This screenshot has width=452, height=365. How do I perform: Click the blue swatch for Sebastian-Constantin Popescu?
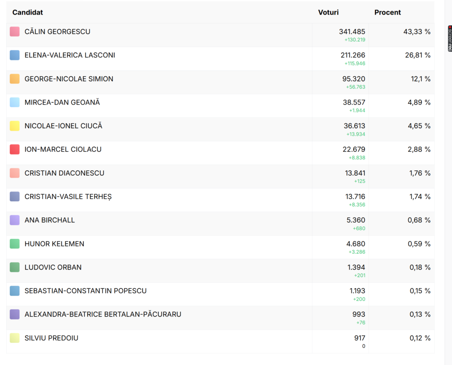coord(15,291)
